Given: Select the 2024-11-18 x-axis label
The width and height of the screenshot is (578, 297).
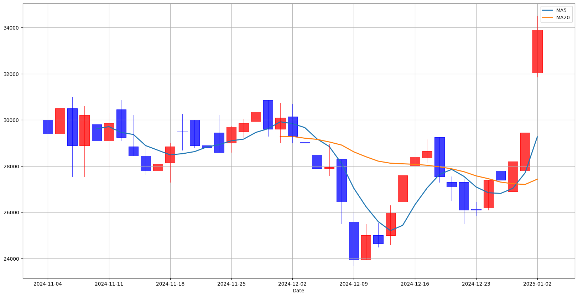Looking at the screenshot, I should pyautogui.click(x=170, y=284).
